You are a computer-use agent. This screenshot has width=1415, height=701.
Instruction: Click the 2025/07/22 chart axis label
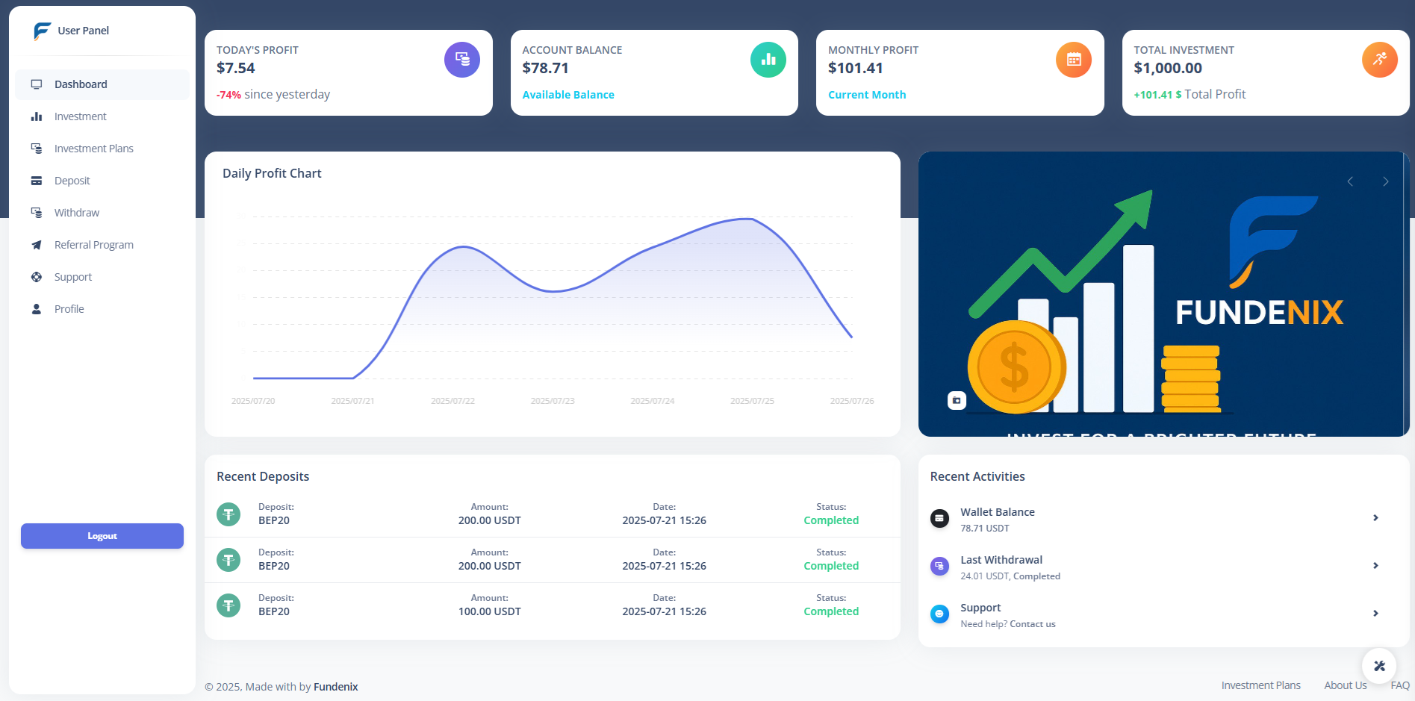coord(453,401)
